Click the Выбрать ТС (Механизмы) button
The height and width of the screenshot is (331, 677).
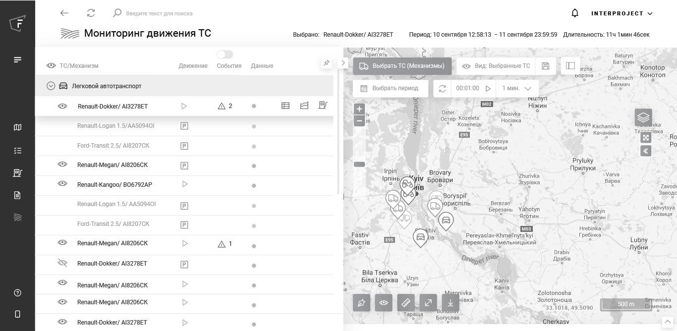click(x=402, y=66)
